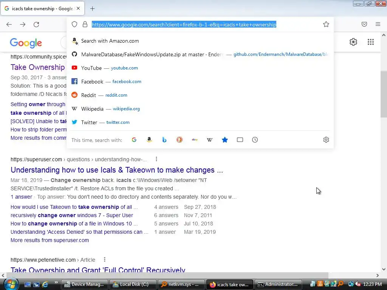Search this time with Wikipedia icon

point(209,140)
